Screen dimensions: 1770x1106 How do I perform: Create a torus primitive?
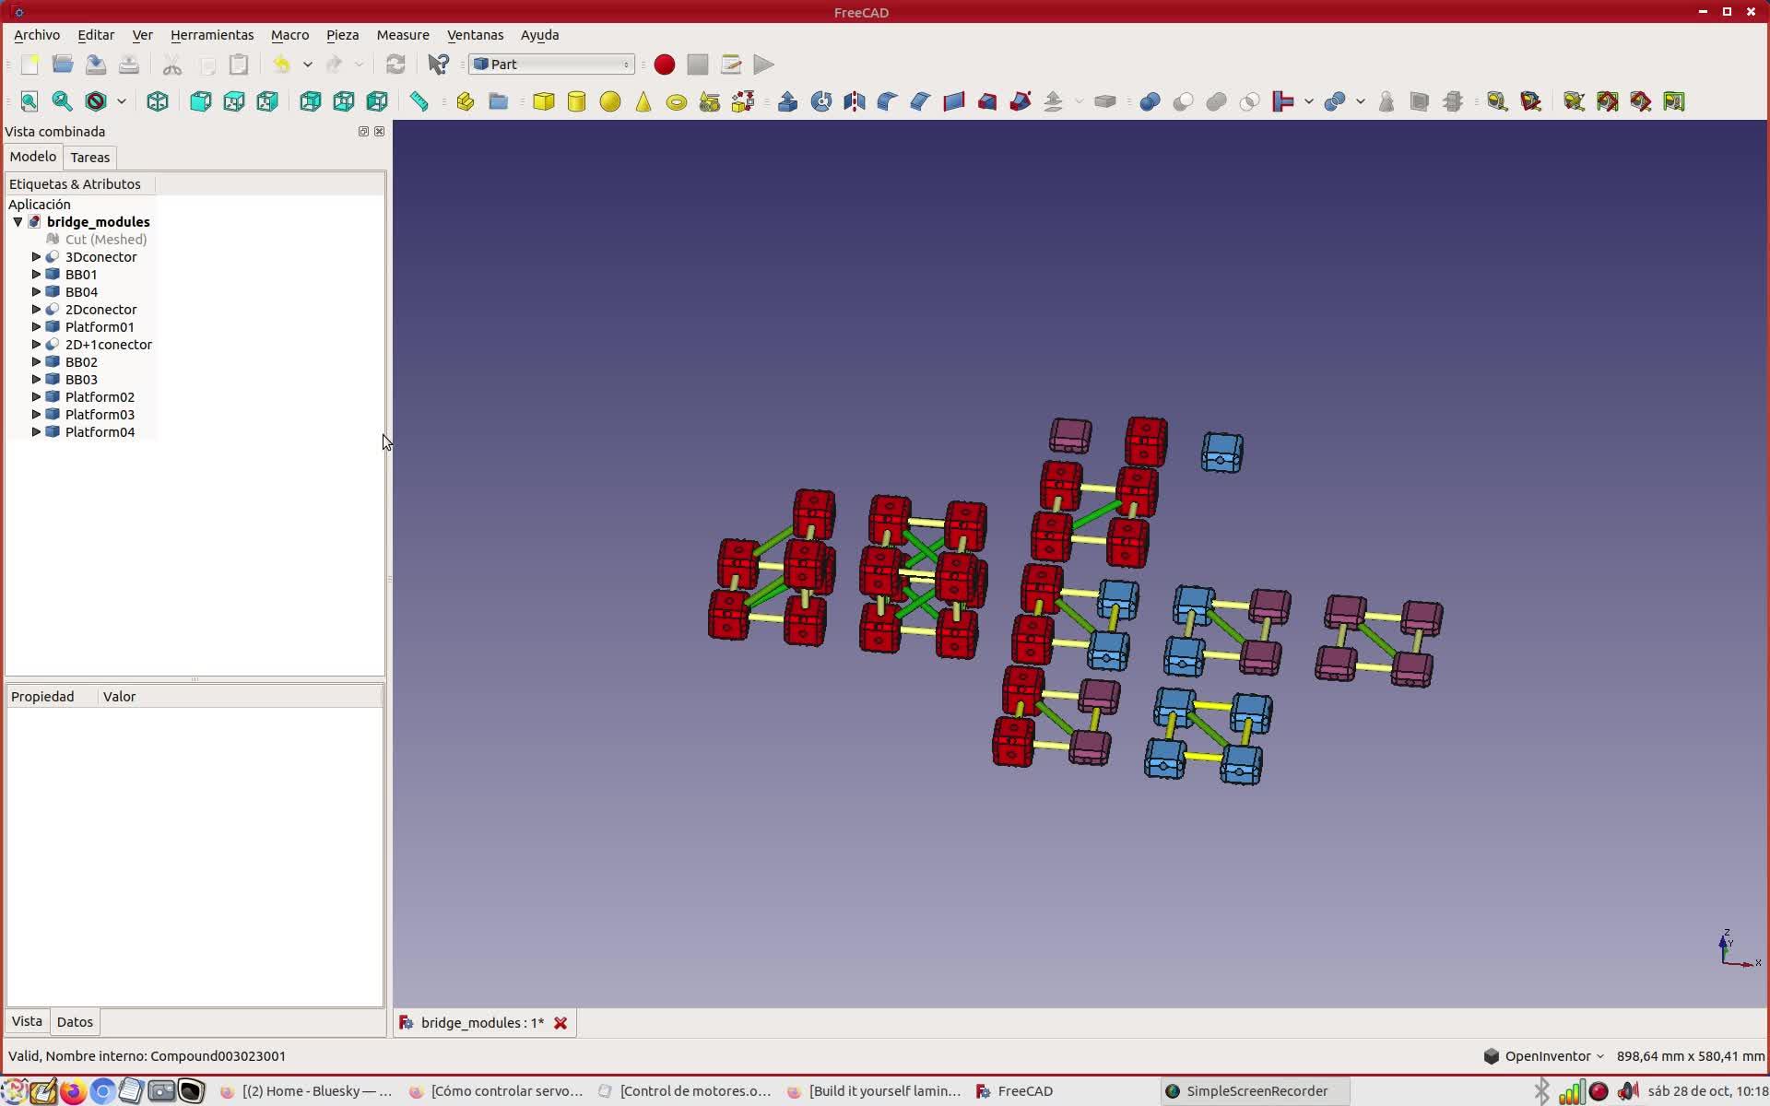677,102
